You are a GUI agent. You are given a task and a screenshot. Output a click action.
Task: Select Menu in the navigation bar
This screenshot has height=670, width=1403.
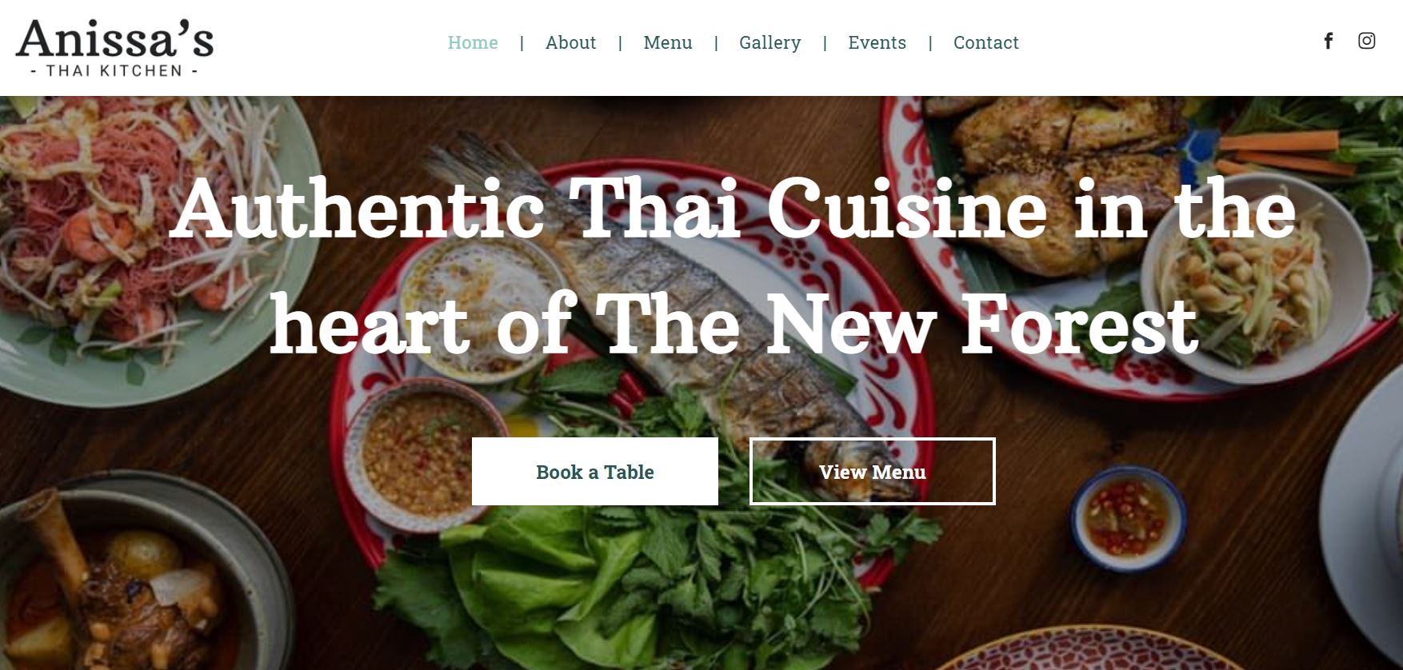pos(668,42)
